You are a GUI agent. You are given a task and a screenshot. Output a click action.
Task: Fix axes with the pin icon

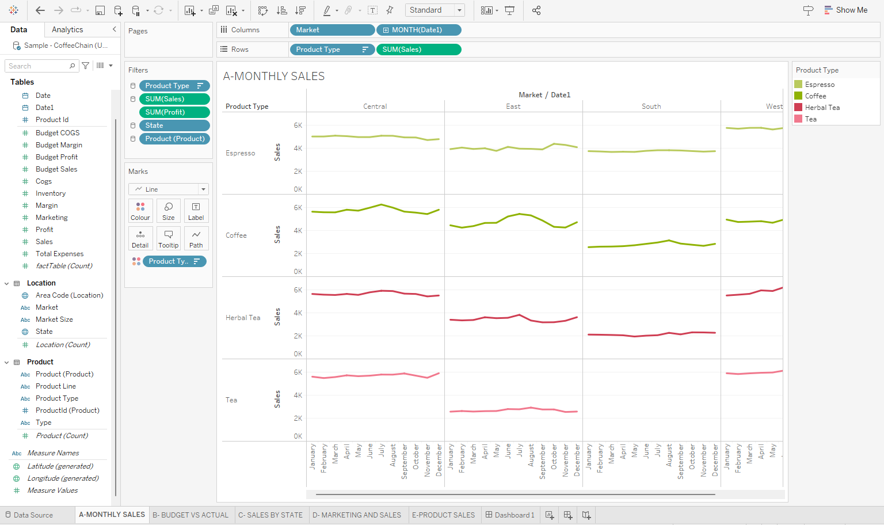[x=390, y=10]
